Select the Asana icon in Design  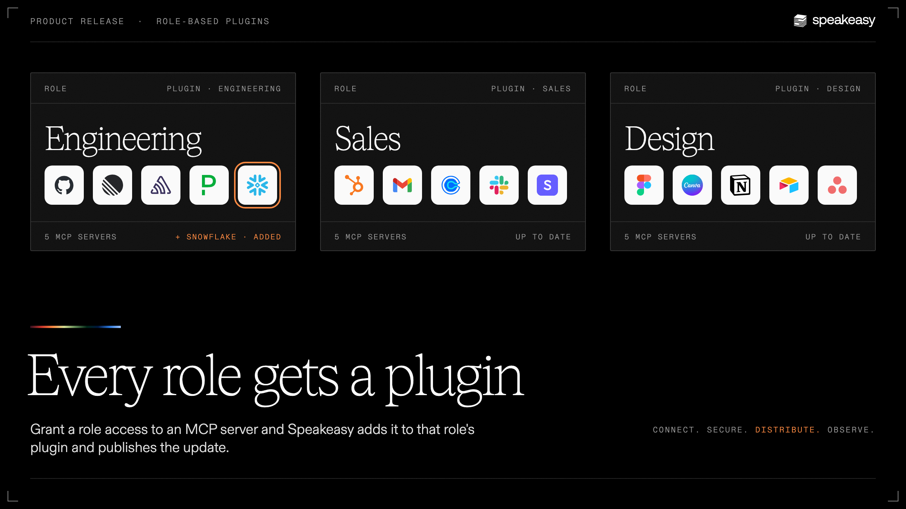click(x=837, y=185)
